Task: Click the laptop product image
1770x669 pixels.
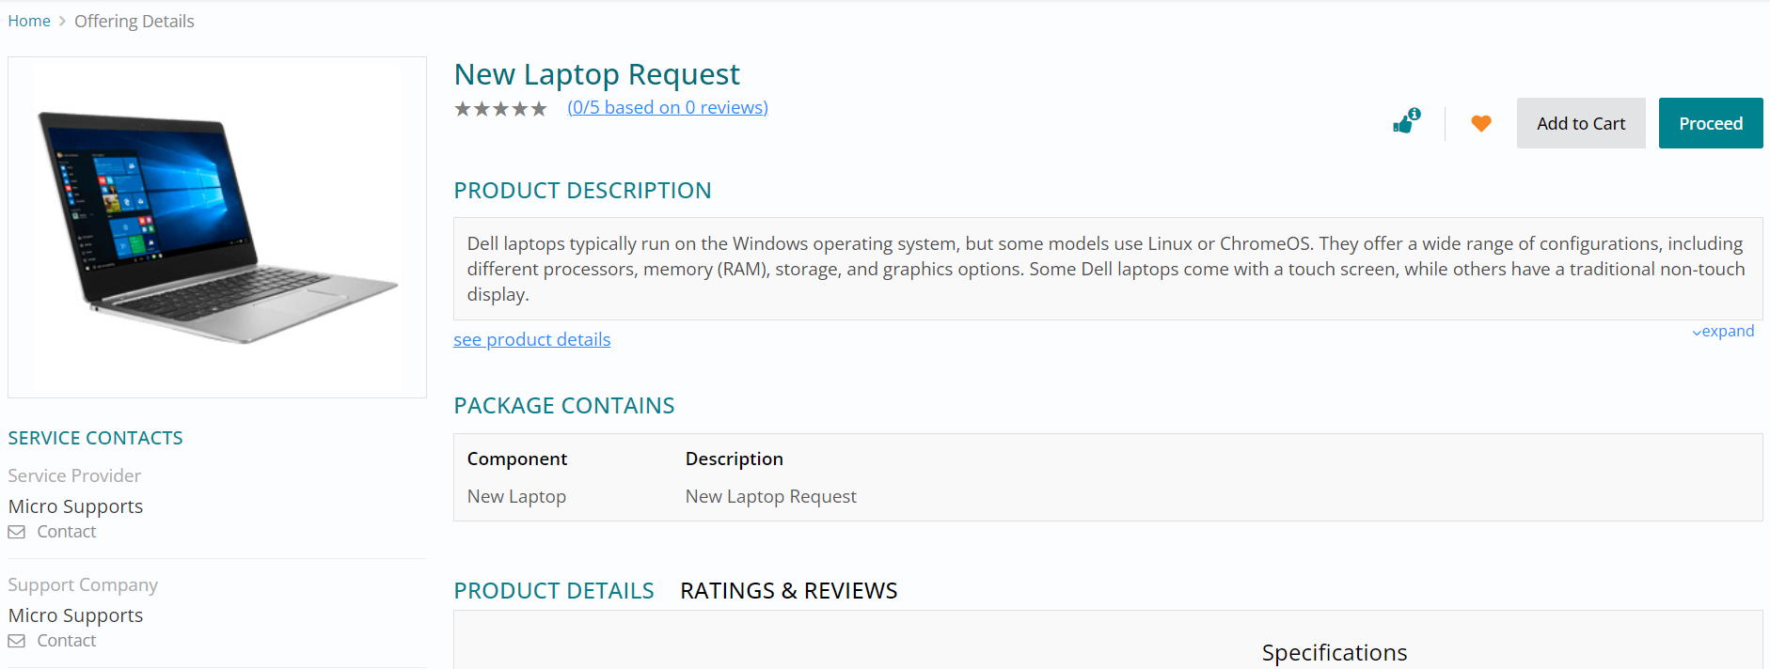Action: click(x=216, y=226)
